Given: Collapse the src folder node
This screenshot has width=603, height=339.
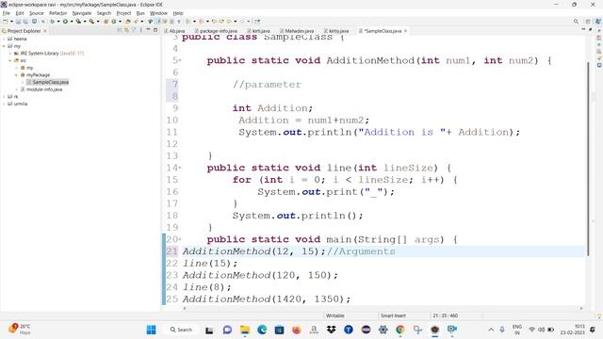Looking at the screenshot, I should coord(10,60).
